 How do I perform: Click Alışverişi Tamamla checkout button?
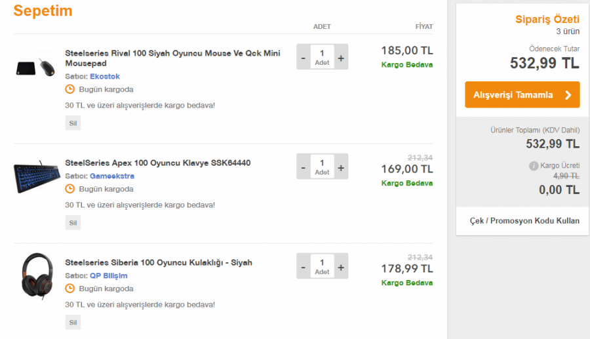522,94
